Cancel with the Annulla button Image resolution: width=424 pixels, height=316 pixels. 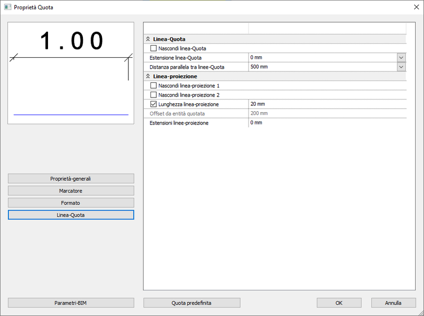394,303
